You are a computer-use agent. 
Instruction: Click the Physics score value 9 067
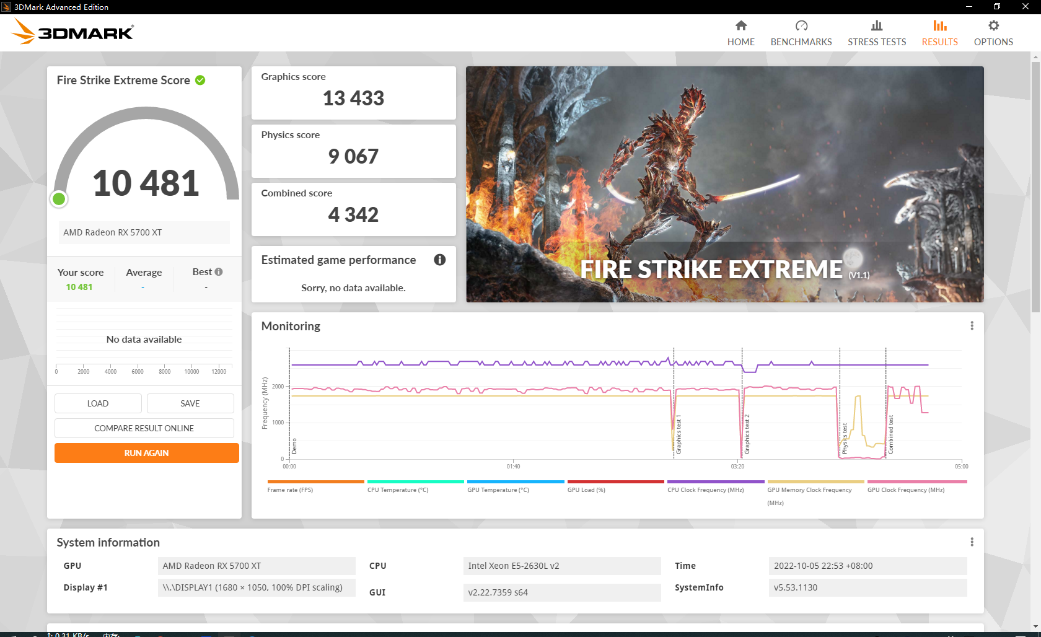353,156
